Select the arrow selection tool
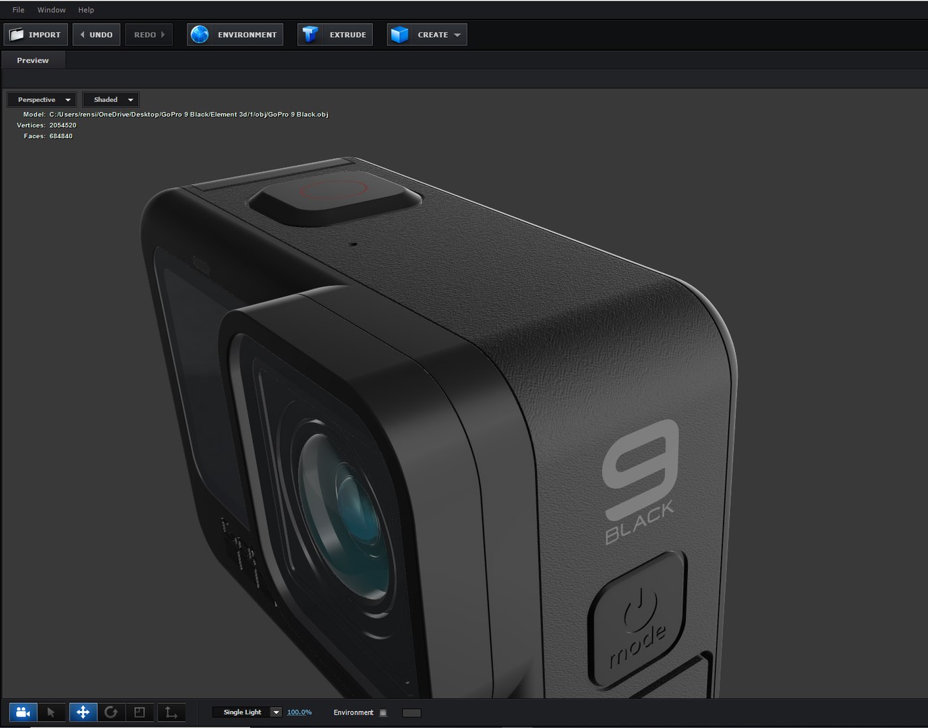Image resolution: width=928 pixels, height=728 pixels. point(51,712)
